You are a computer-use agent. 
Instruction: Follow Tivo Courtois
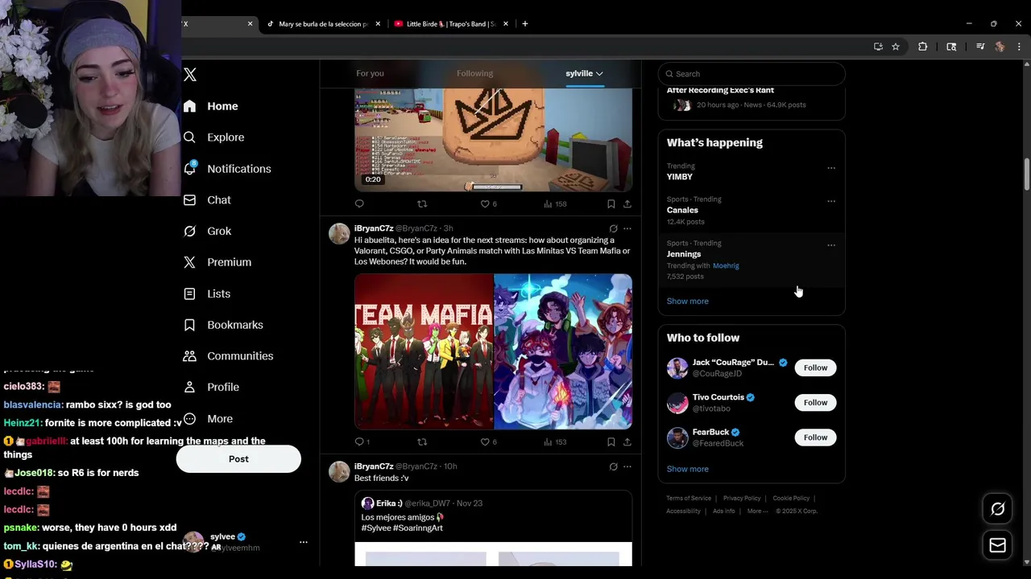[815, 402]
